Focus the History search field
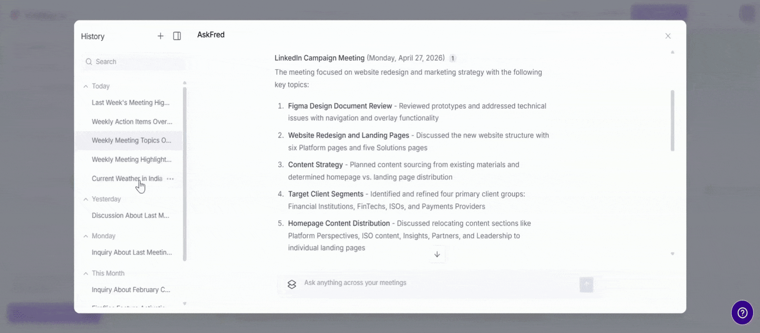Image resolution: width=760 pixels, height=333 pixels. pos(133,62)
